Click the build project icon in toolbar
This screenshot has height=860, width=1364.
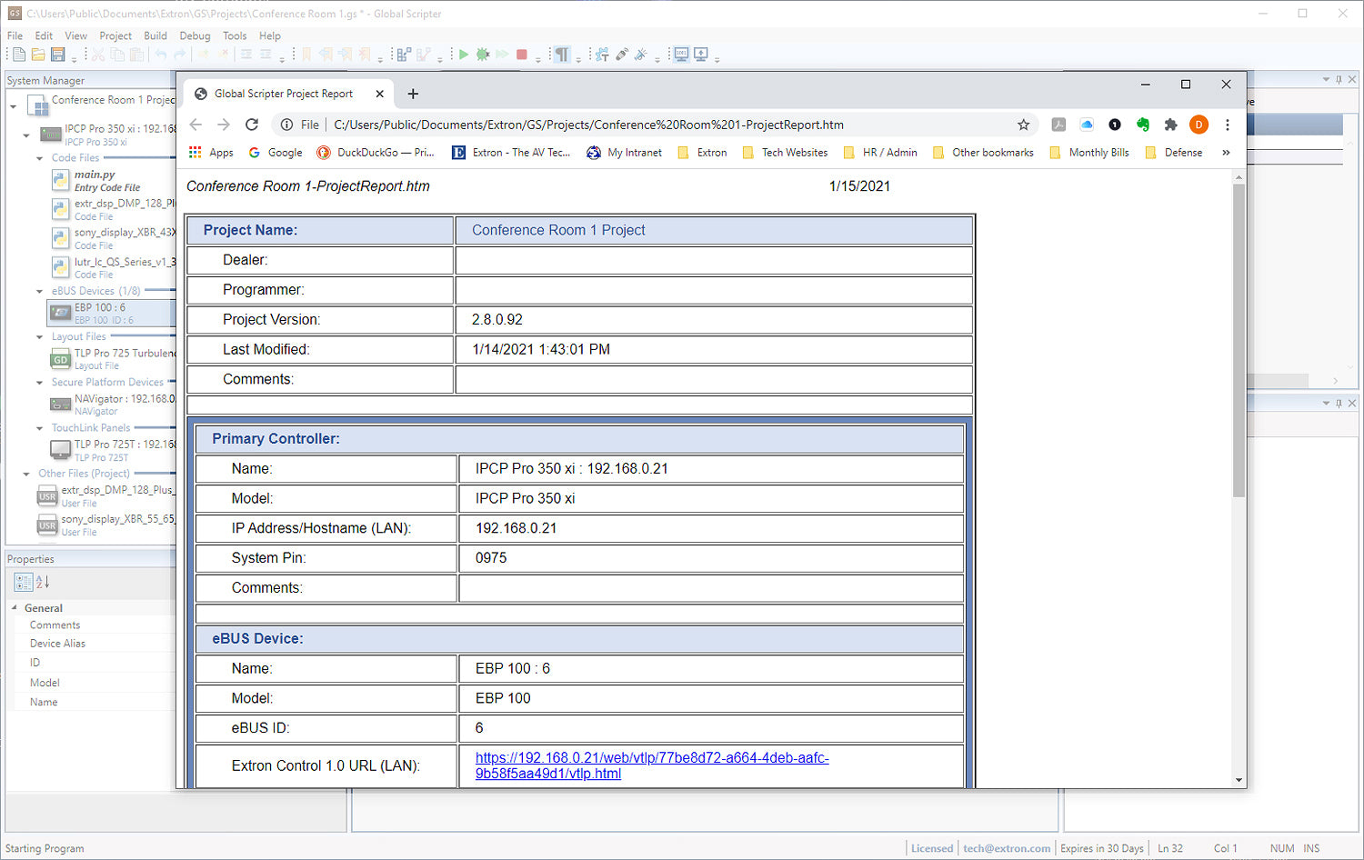(404, 55)
